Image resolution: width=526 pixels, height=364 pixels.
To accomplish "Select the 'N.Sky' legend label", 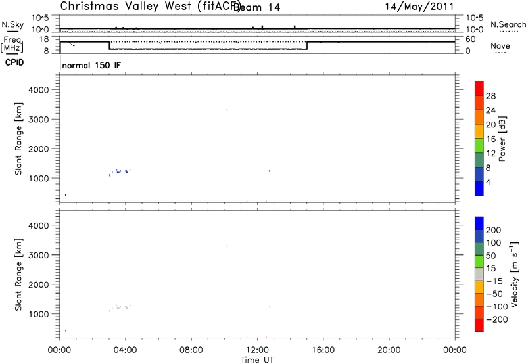I will click(x=12, y=24).
